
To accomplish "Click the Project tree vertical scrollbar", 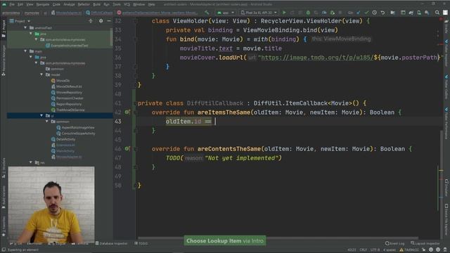I will pos(111,37).
